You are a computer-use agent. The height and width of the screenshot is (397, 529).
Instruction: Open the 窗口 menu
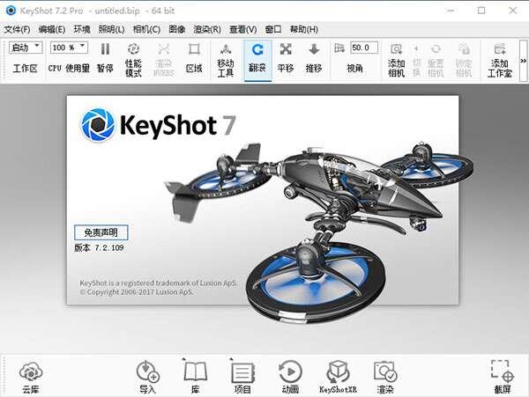273,30
